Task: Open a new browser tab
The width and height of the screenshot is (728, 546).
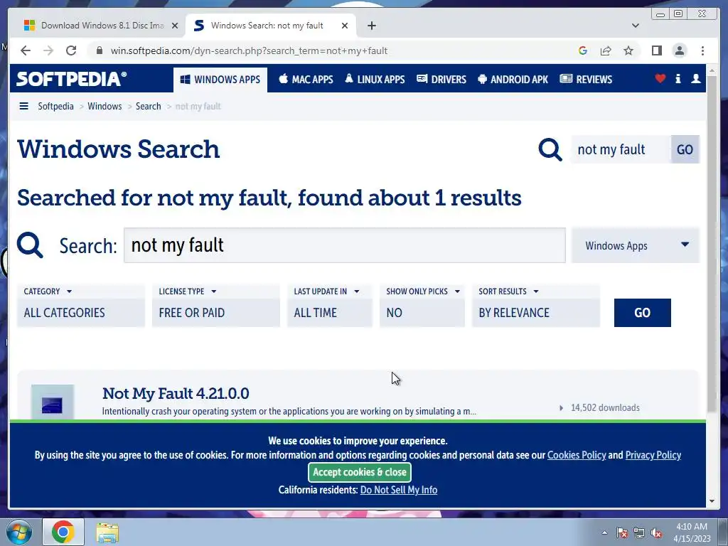Action: pos(371,26)
